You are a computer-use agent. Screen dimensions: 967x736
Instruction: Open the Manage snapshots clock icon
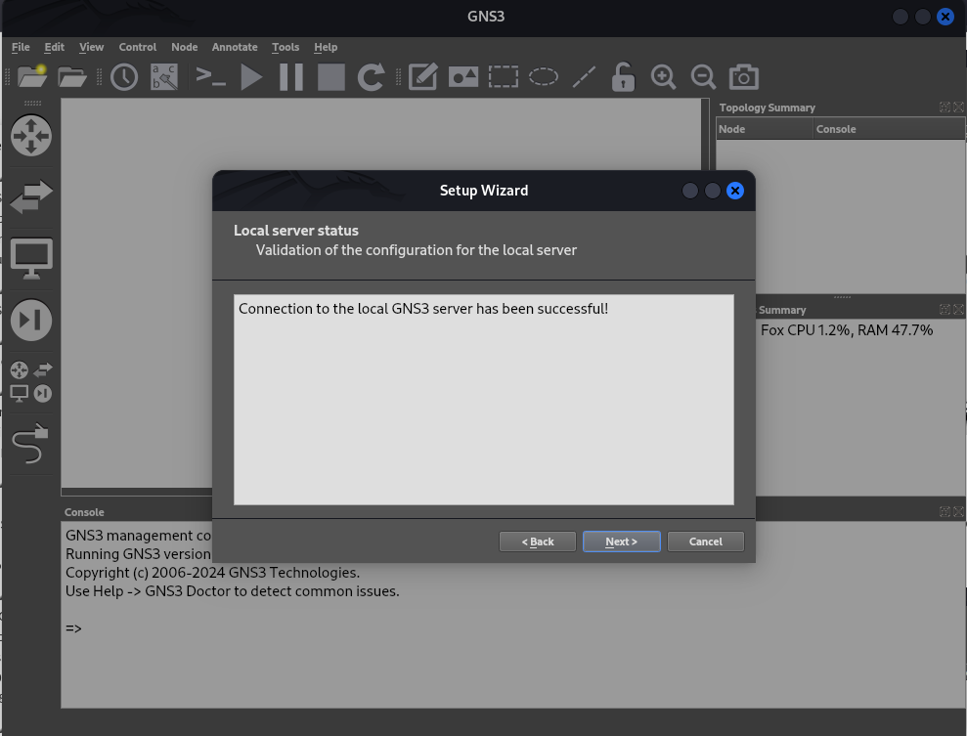pos(124,77)
